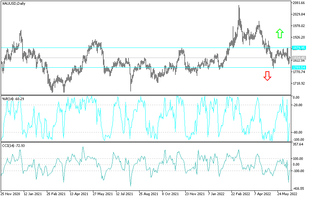The height and width of the screenshot is (198, 310).
Task: Click the 23 Nov 2021 date label
Action: coord(195,194)
